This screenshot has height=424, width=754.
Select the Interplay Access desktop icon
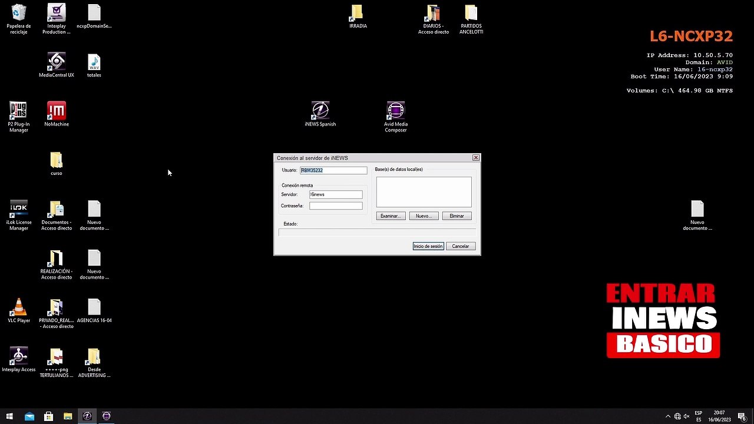[19, 359]
